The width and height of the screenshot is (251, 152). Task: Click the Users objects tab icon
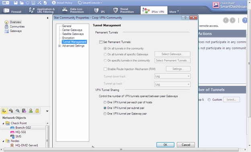[x=31, y=111]
